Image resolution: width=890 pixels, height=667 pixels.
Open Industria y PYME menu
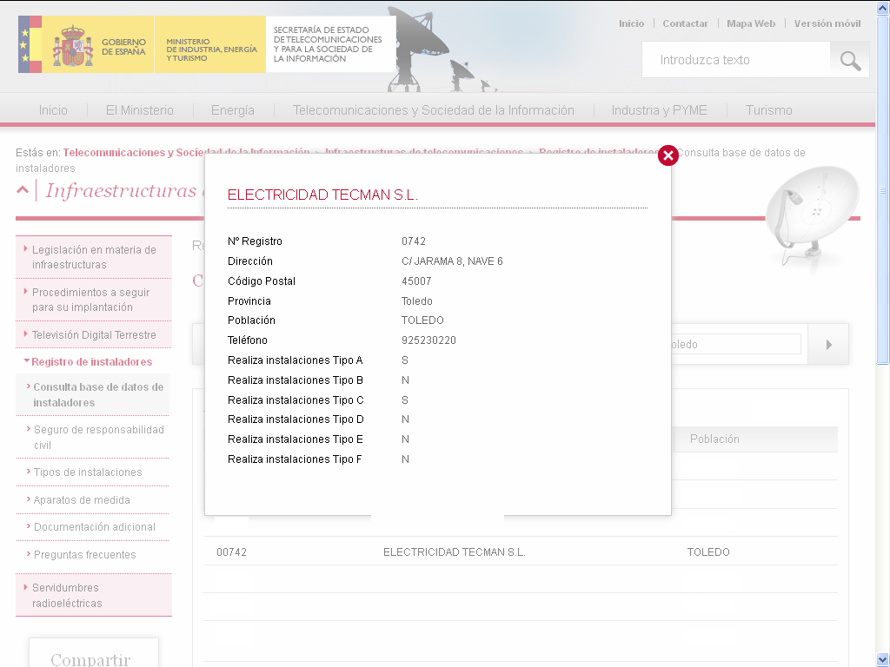coord(659,110)
